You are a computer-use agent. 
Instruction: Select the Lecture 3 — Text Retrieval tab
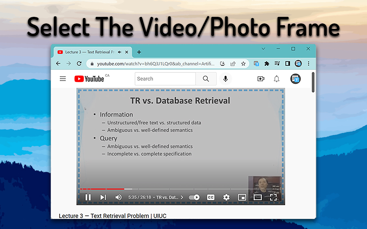93,52
